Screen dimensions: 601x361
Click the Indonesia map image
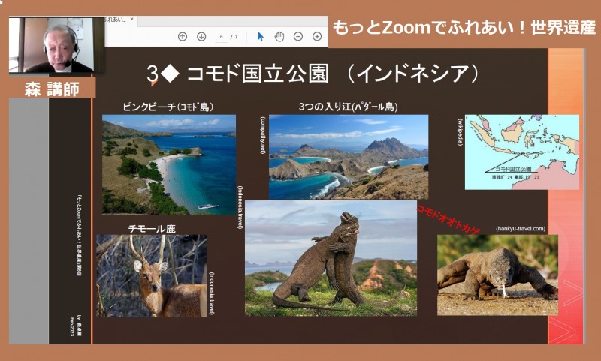point(522,152)
